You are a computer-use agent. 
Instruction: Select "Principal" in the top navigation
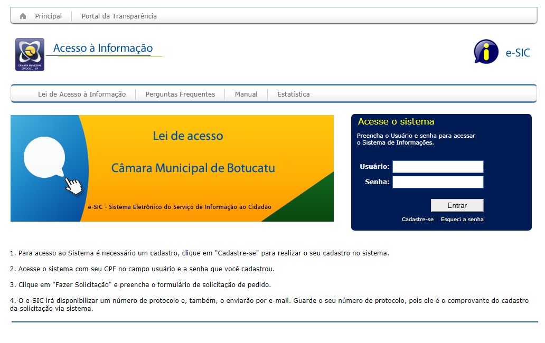click(48, 16)
